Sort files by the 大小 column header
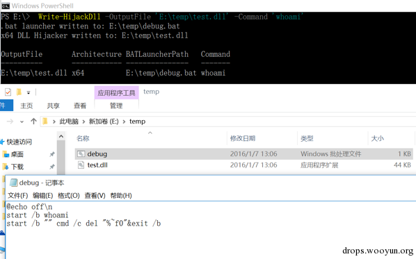Viewport: 416px width, 259px height. 378,138
